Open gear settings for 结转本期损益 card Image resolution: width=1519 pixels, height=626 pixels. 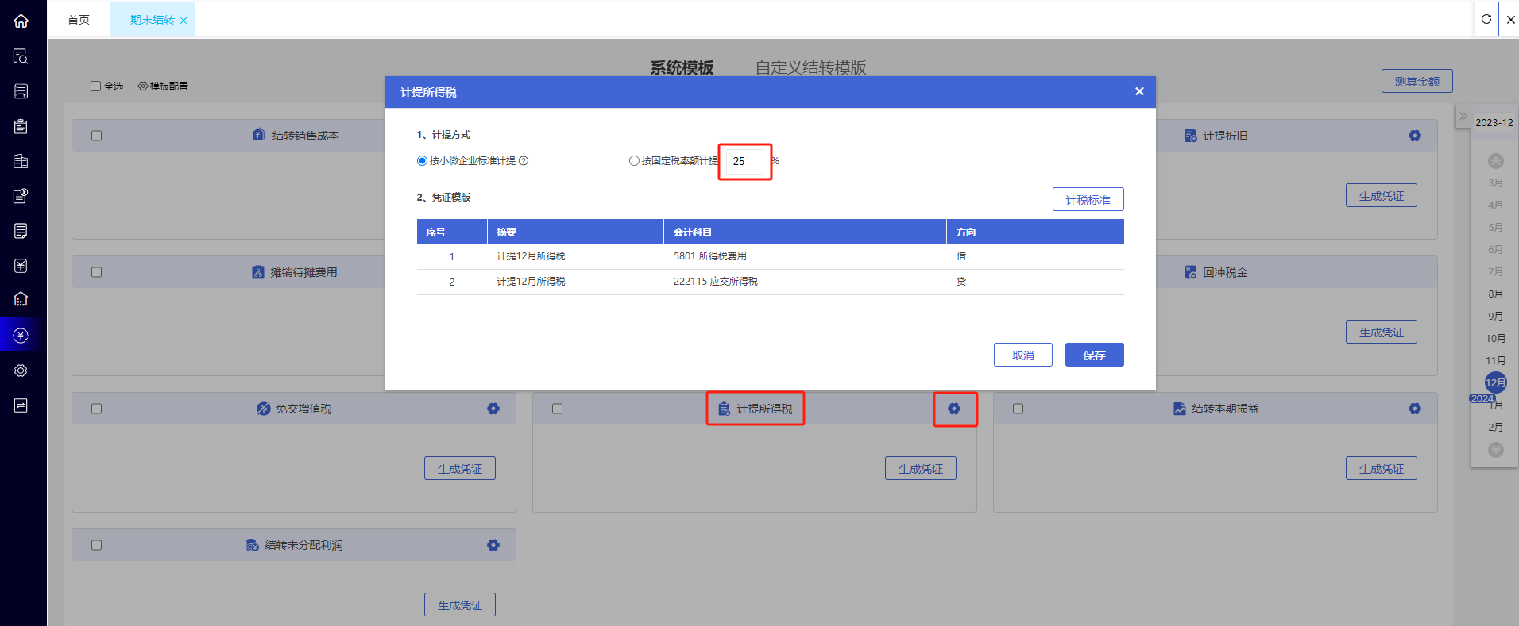tap(1415, 409)
